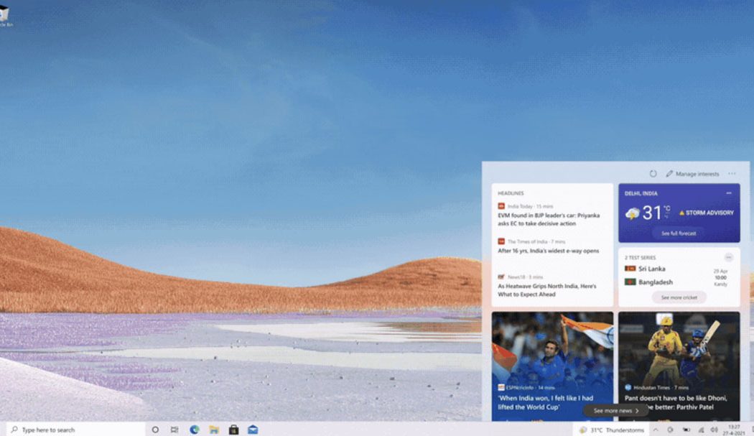The height and width of the screenshot is (436, 754).
Task: Click the Type here to search box
Action: pos(75,430)
